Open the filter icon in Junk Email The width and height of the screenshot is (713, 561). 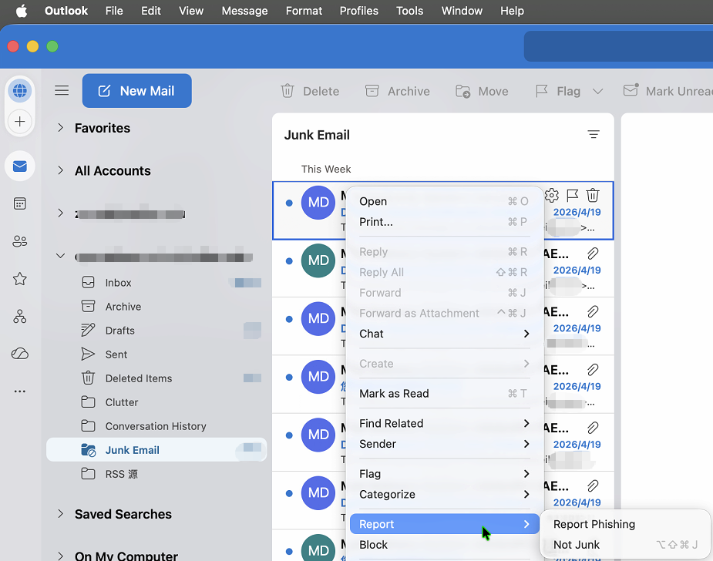pos(594,135)
